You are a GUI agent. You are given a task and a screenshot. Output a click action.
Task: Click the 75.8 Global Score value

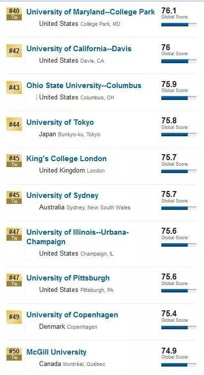174,123
